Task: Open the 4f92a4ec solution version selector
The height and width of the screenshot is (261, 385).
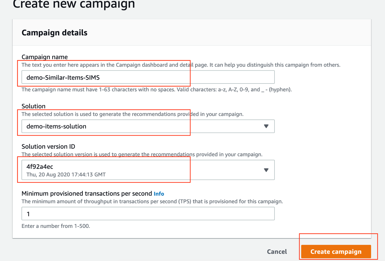Action: click(148, 170)
